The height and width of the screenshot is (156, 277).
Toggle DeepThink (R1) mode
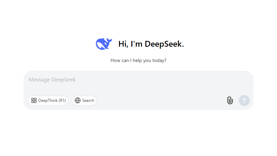pos(48,100)
